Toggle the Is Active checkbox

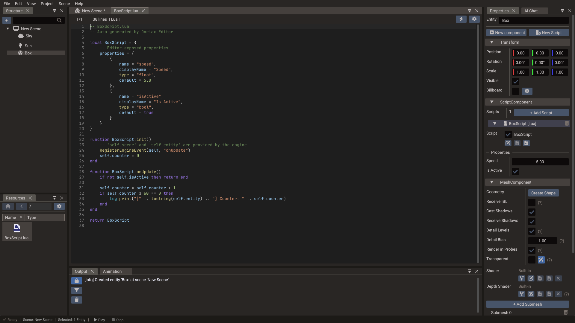pos(515,171)
